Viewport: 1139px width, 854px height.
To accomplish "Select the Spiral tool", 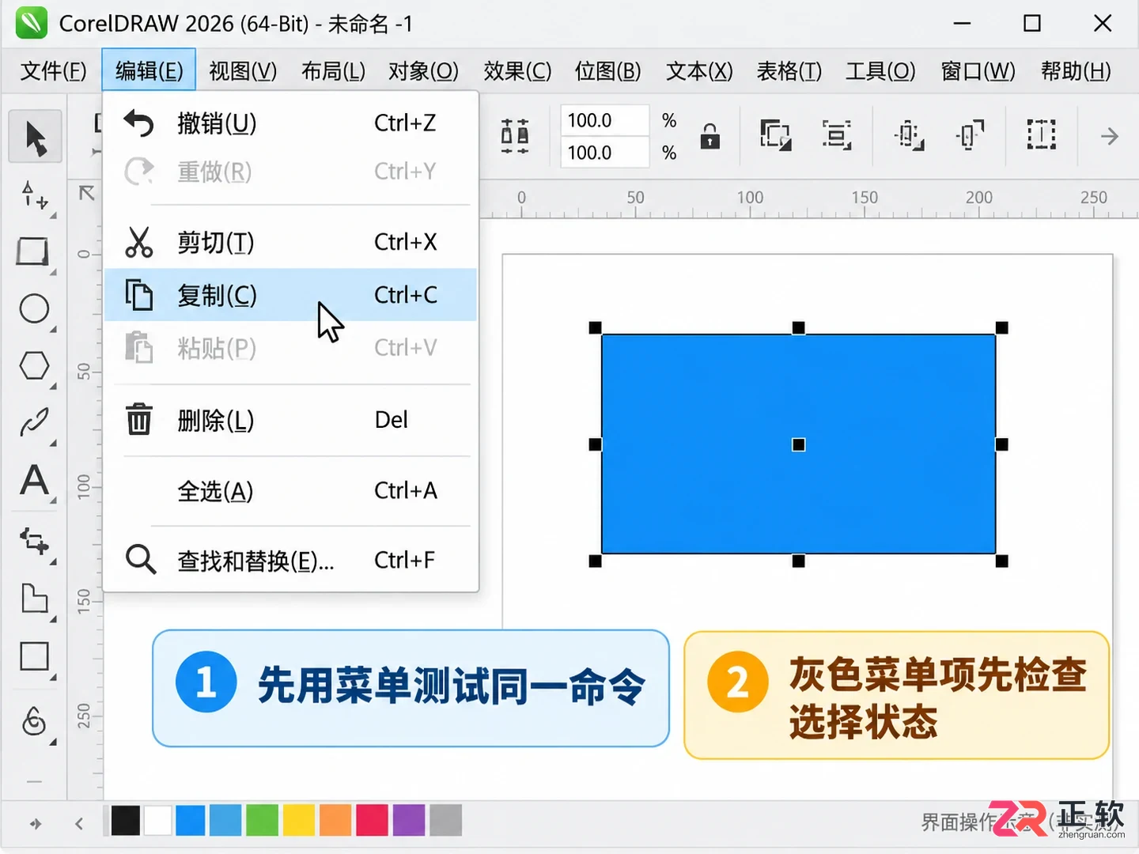I will pyautogui.click(x=34, y=720).
